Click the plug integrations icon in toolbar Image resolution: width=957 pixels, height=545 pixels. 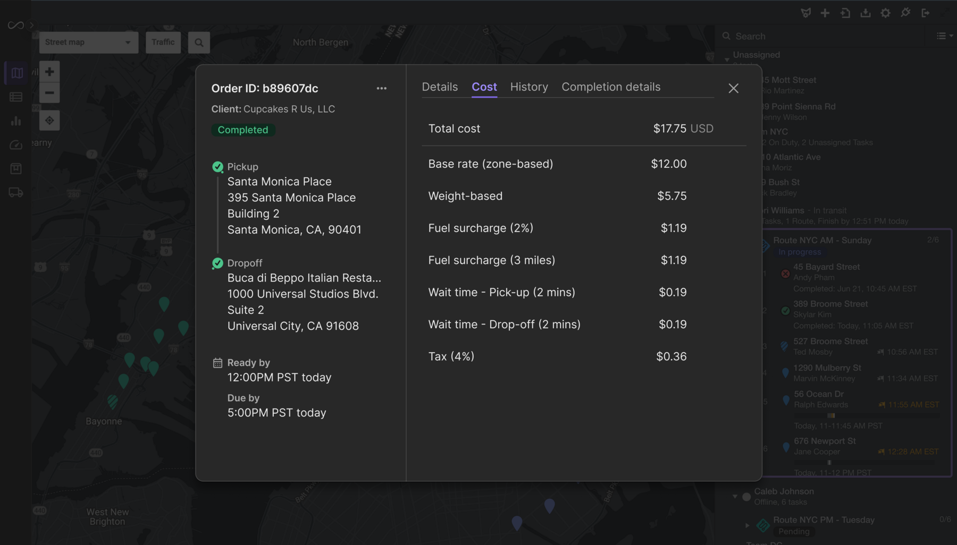point(905,13)
